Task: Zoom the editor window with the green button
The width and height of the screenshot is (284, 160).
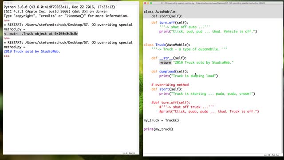Action: 151,3
